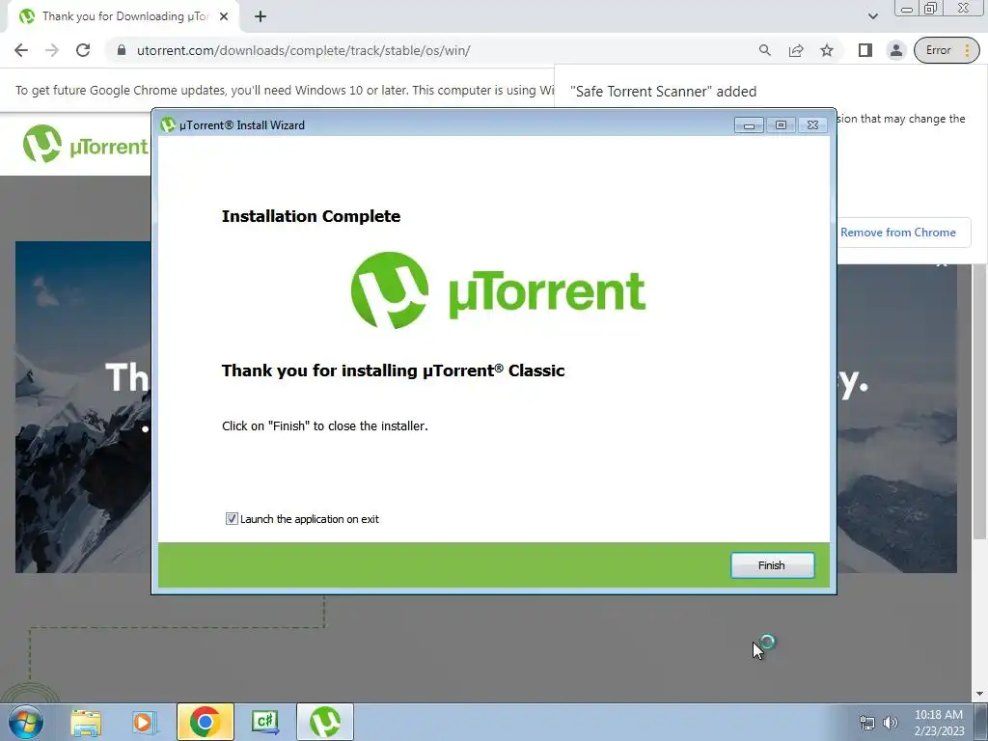
Task: Open Chrome side panel icon
Action: (865, 50)
